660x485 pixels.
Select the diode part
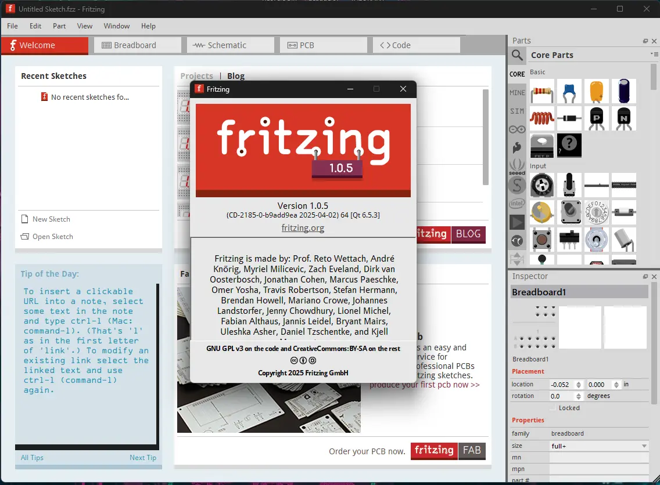[x=569, y=118]
